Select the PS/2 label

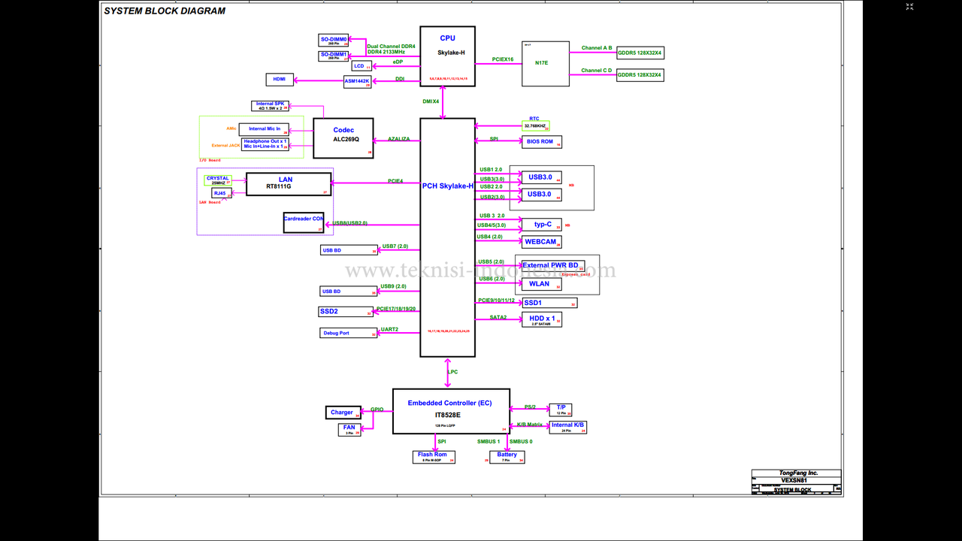point(530,407)
